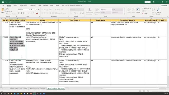Switch to the Data tab
The height and width of the screenshot is (95, 169).
39,6
